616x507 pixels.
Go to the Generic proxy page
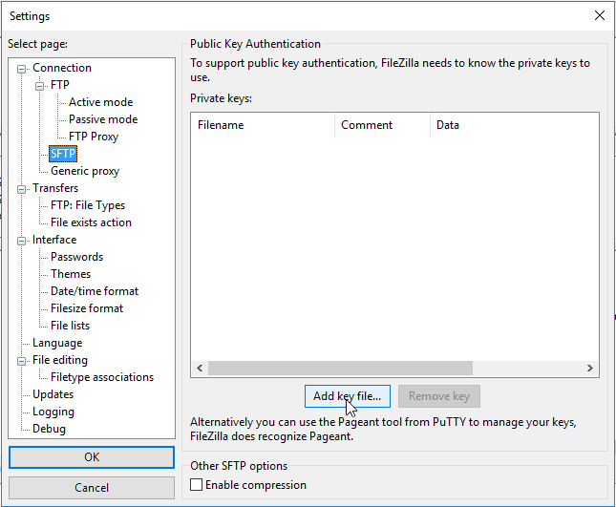[x=85, y=171]
